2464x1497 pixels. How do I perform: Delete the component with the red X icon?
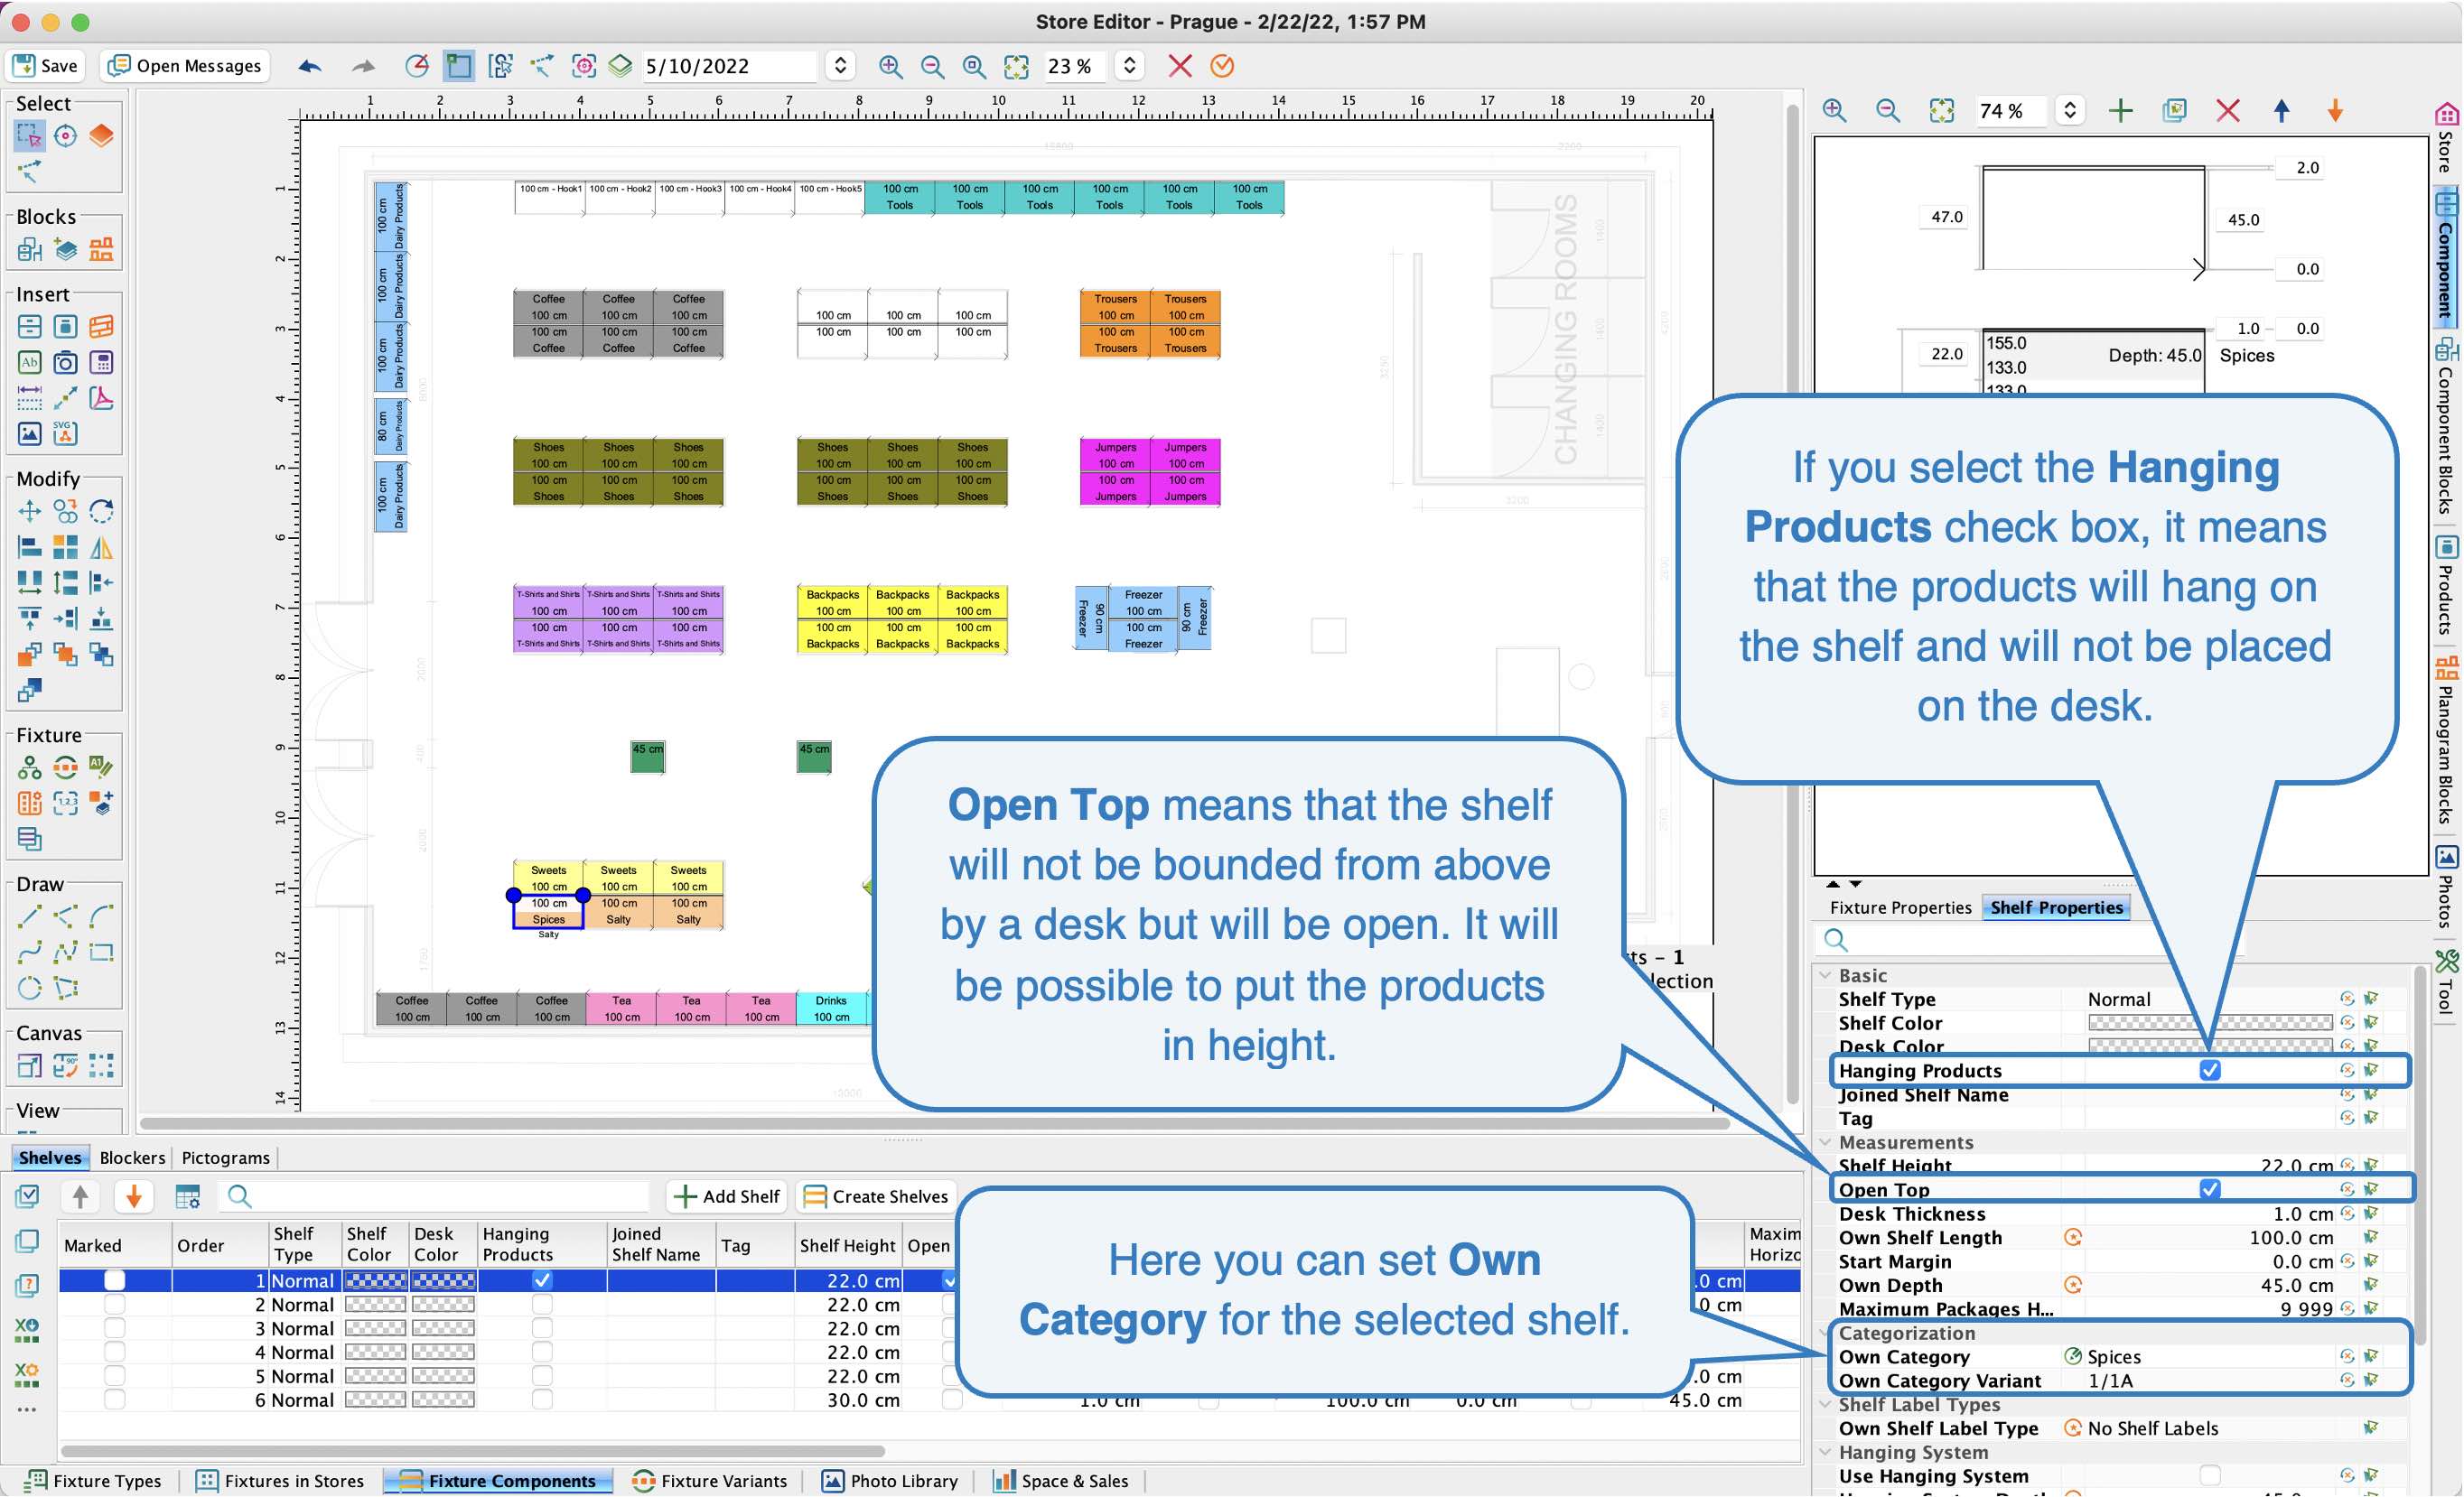click(2227, 110)
